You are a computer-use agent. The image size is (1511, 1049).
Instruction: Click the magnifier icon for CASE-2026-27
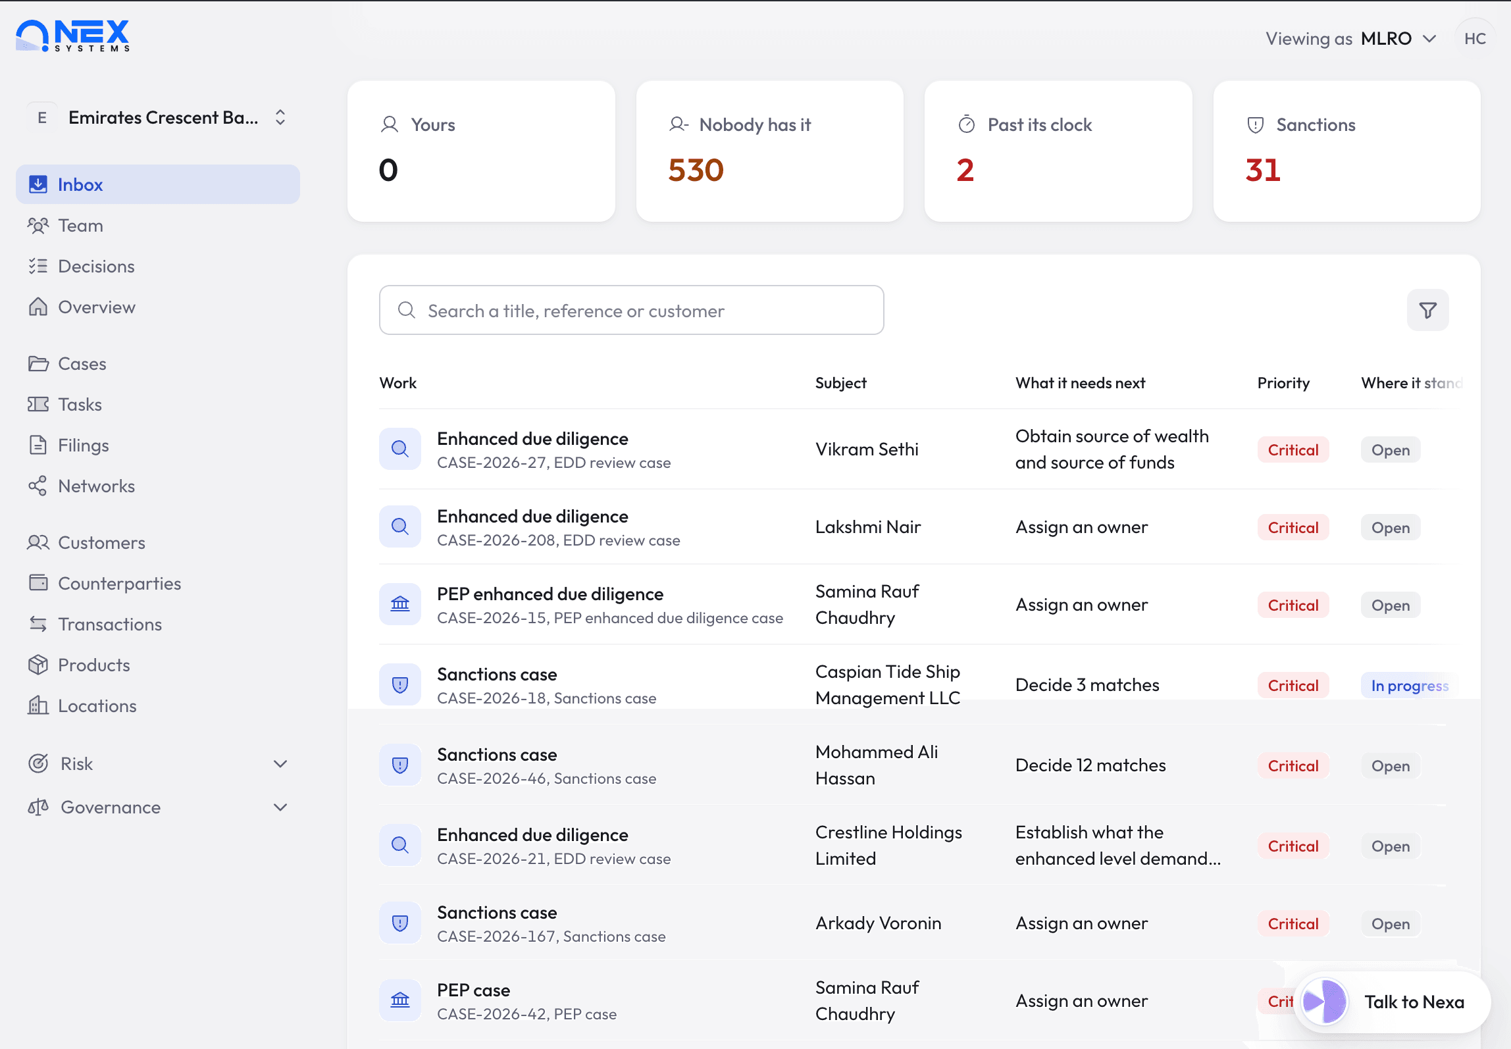[x=400, y=449]
